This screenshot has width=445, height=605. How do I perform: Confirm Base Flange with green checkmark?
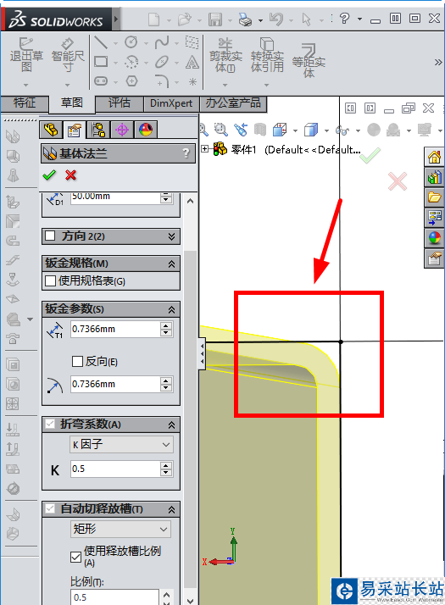click(49, 175)
